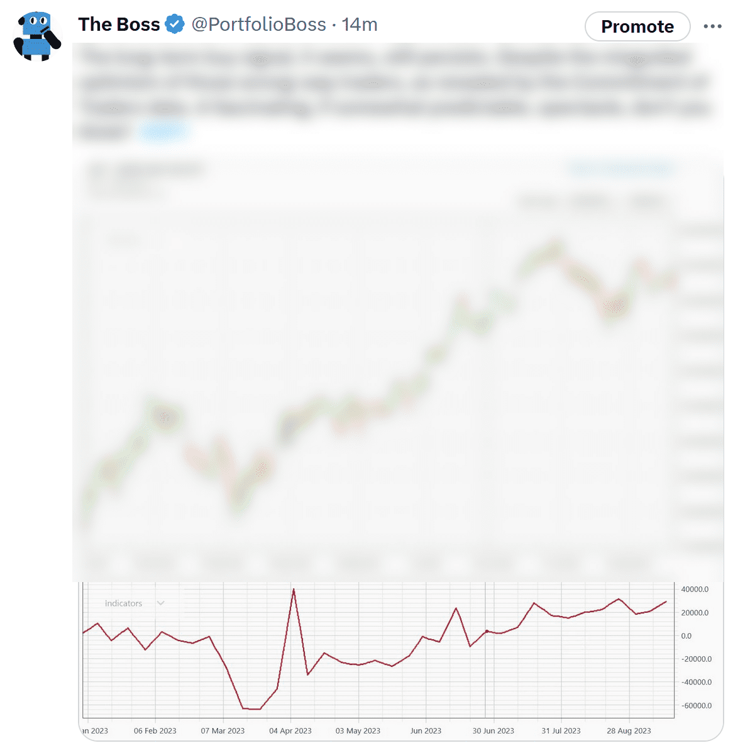Open the three-dot more options menu

pos(712,26)
